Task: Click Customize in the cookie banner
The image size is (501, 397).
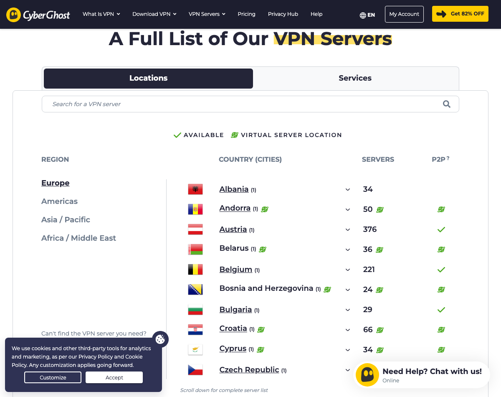Action: point(53,377)
